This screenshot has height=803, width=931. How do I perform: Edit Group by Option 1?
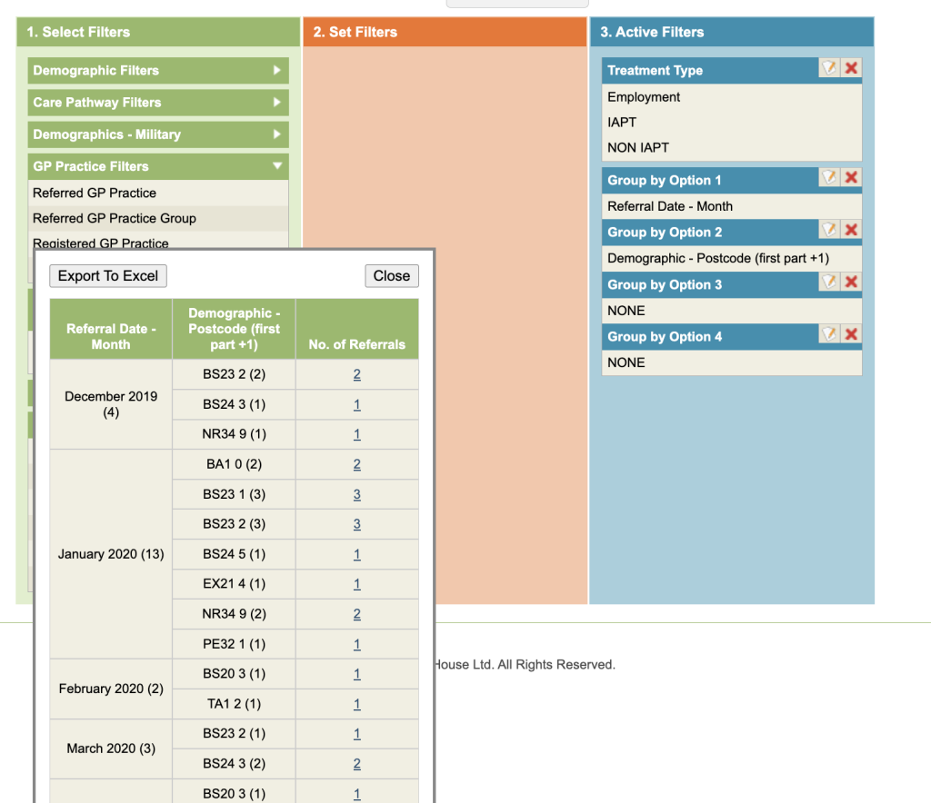(828, 178)
